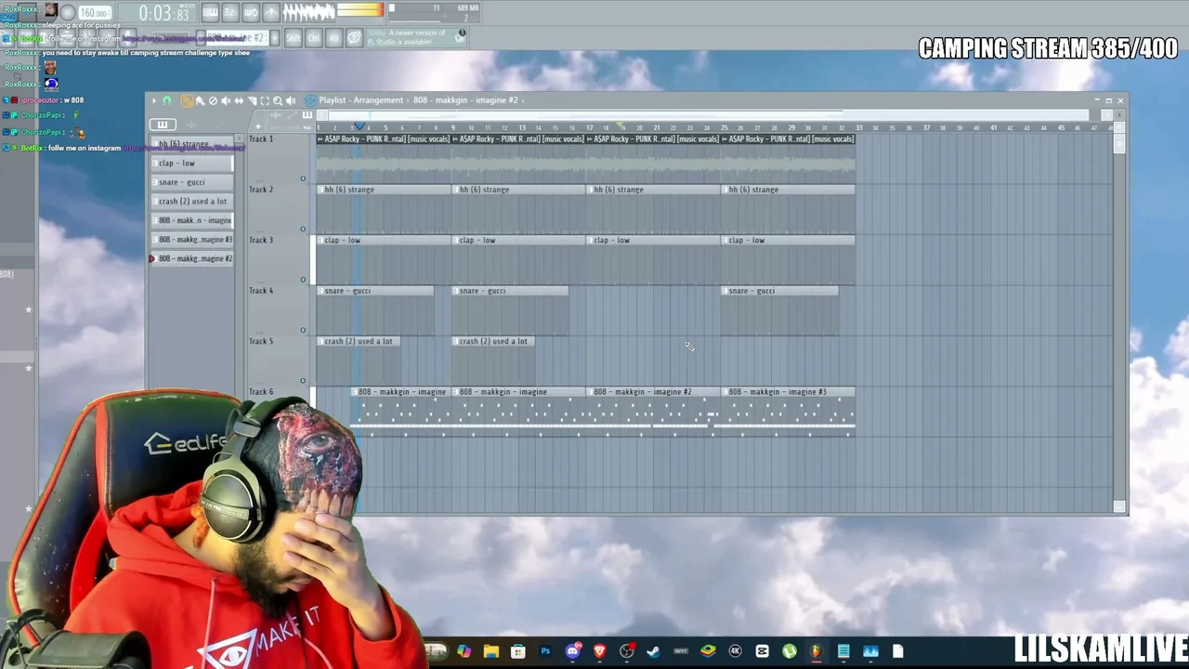Select the Slip tool in playlist
This screenshot has width=1189, height=669.
(239, 100)
